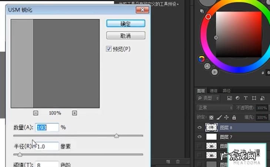The height and width of the screenshot is (167, 270).
Task: Toggle the 预览(P) preview checkbox
Action: [x=109, y=49]
